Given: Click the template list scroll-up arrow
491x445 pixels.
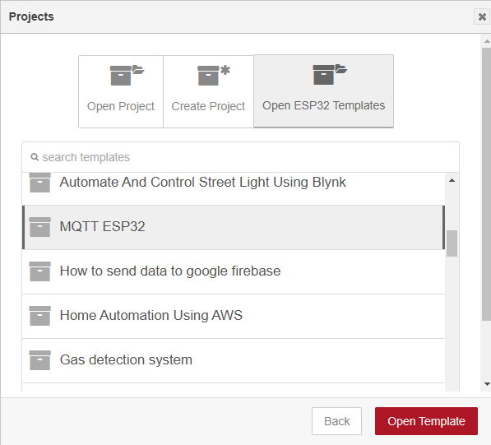Looking at the screenshot, I should (x=452, y=180).
